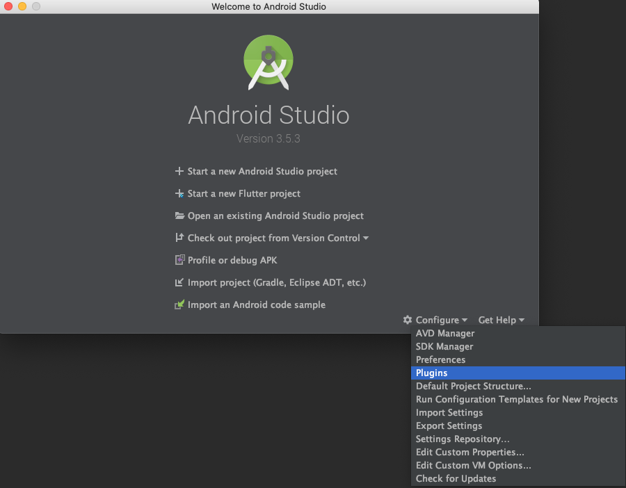This screenshot has width=626, height=488.
Task: Open the Get Help dropdown
Action: 501,320
